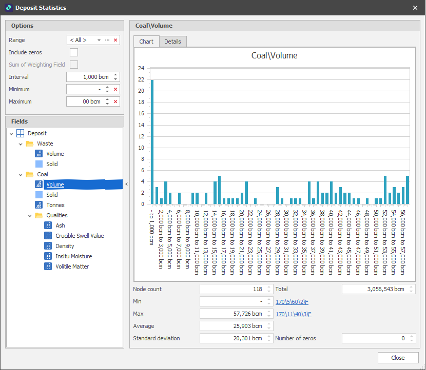Click the Crucible Swell Value icon
426x370 pixels.
(48, 236)
